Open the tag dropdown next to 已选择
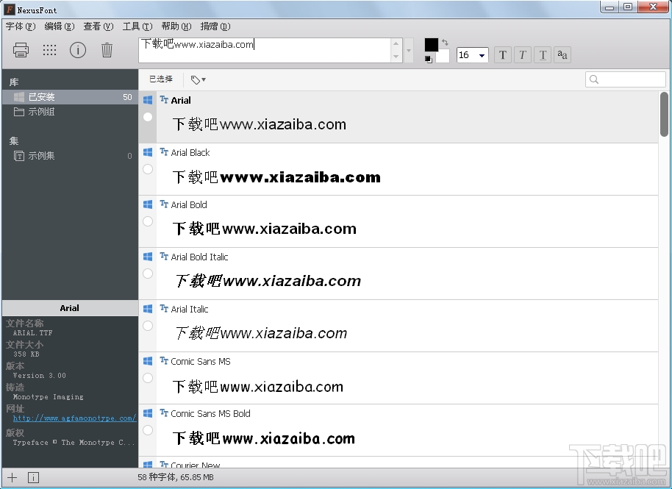Screen dimensions: 672x489 tap(198, 79)
